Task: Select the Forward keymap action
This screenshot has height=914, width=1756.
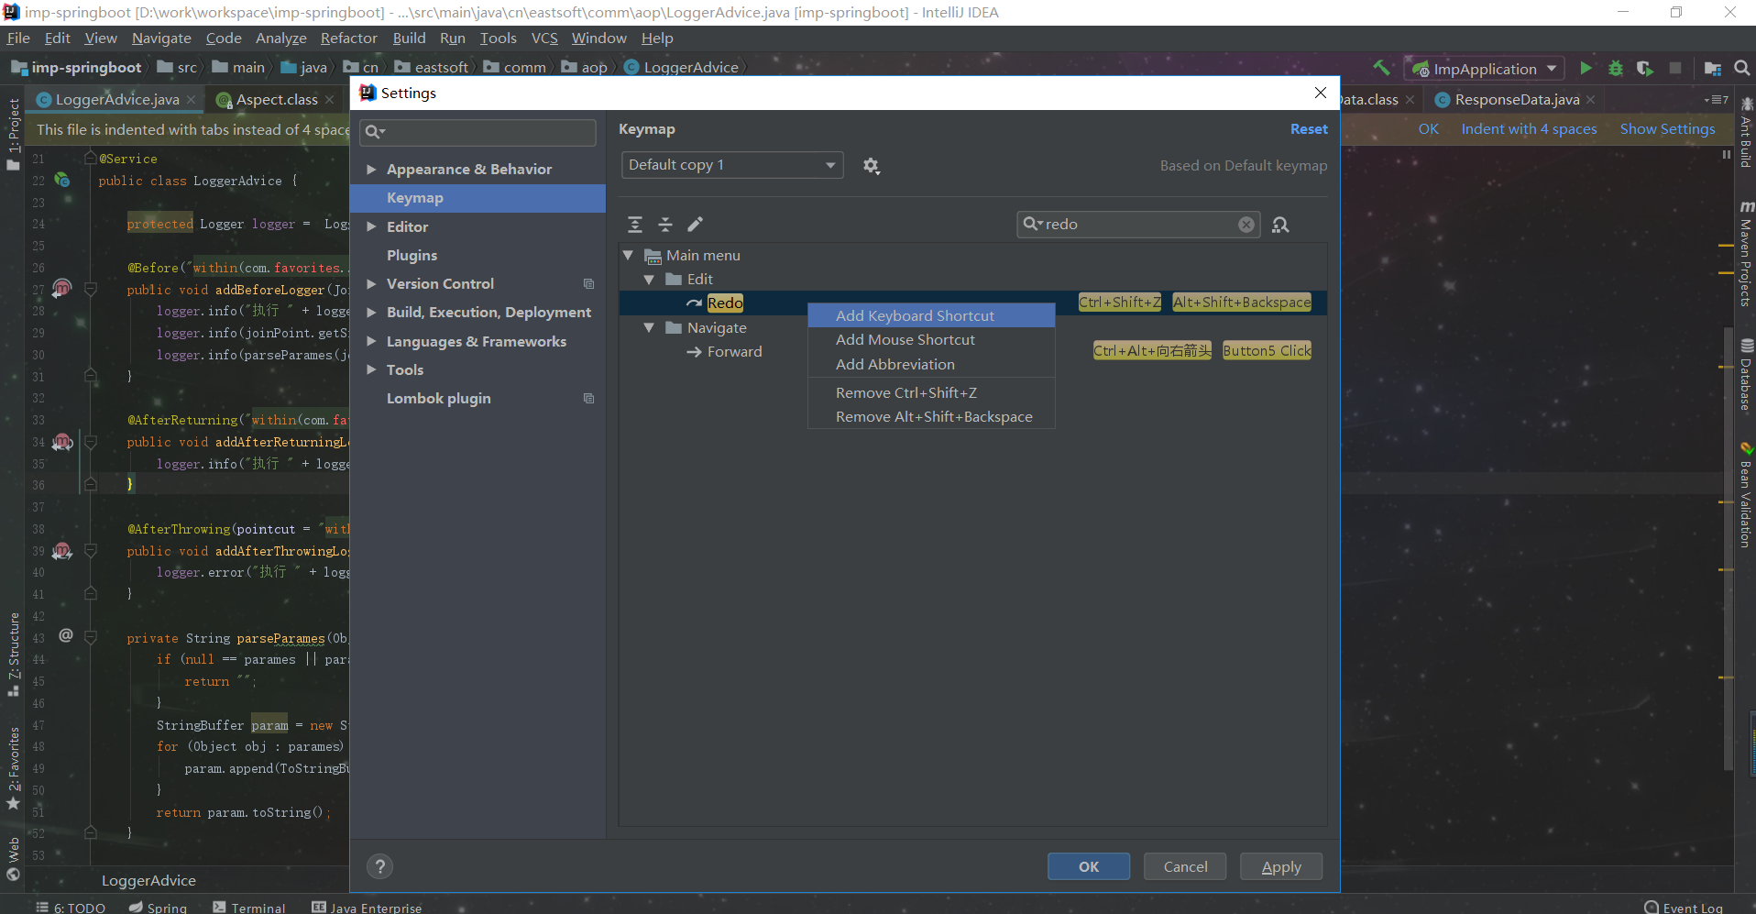Action: [x=734, y=352]
